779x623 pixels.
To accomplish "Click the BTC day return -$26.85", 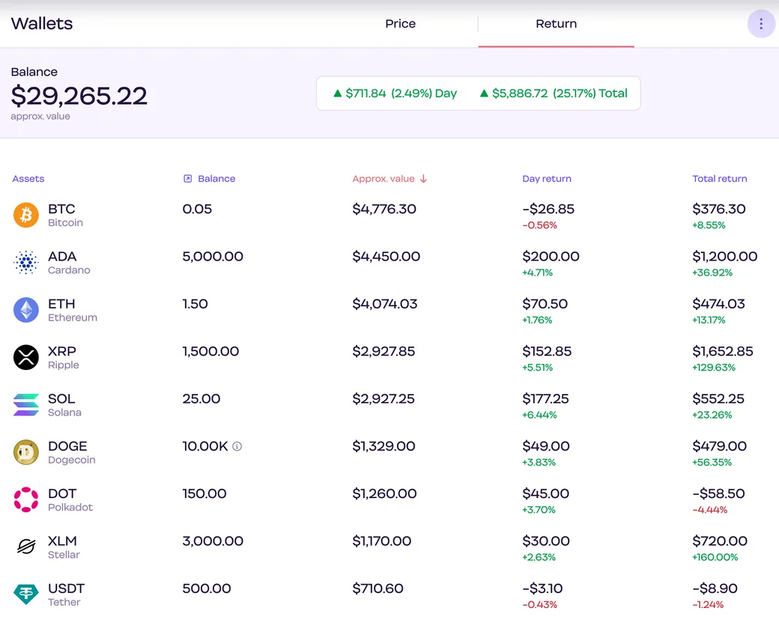I will (x=548, y=209).
